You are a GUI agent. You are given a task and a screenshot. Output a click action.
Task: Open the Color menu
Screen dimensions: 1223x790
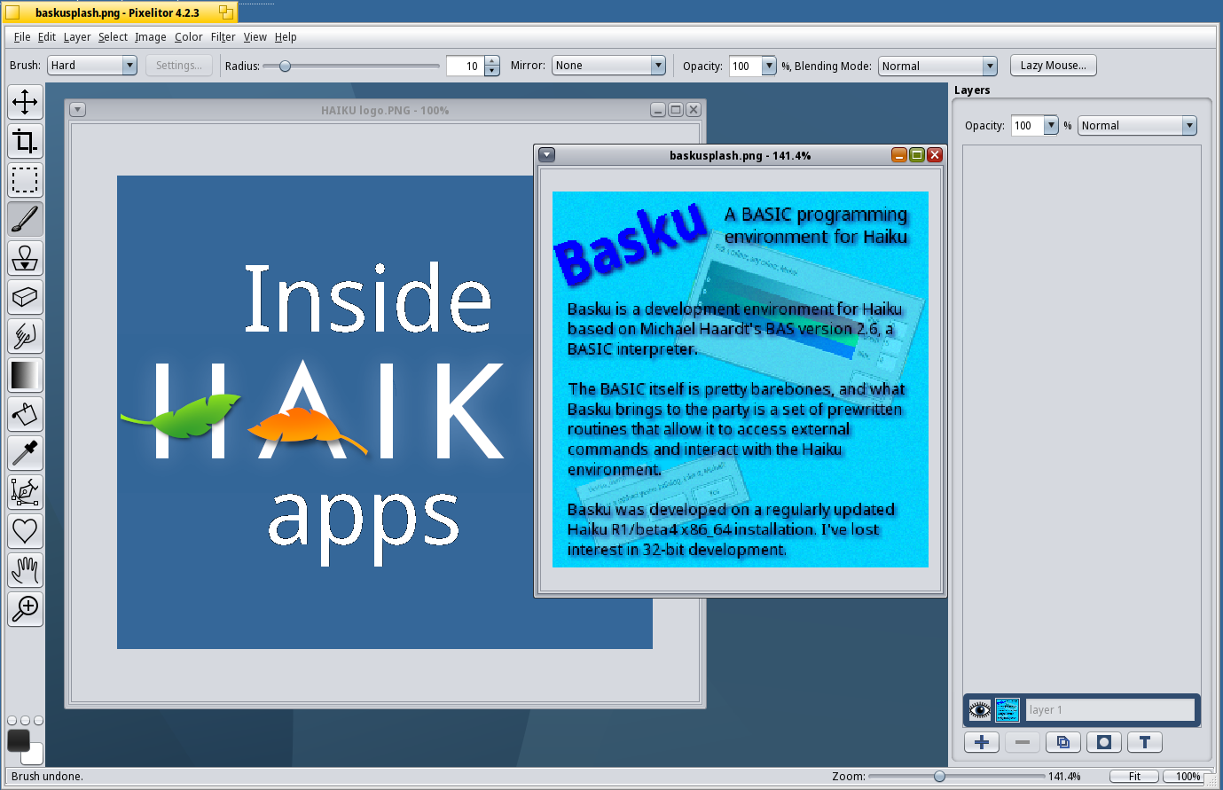coord(189,37)
